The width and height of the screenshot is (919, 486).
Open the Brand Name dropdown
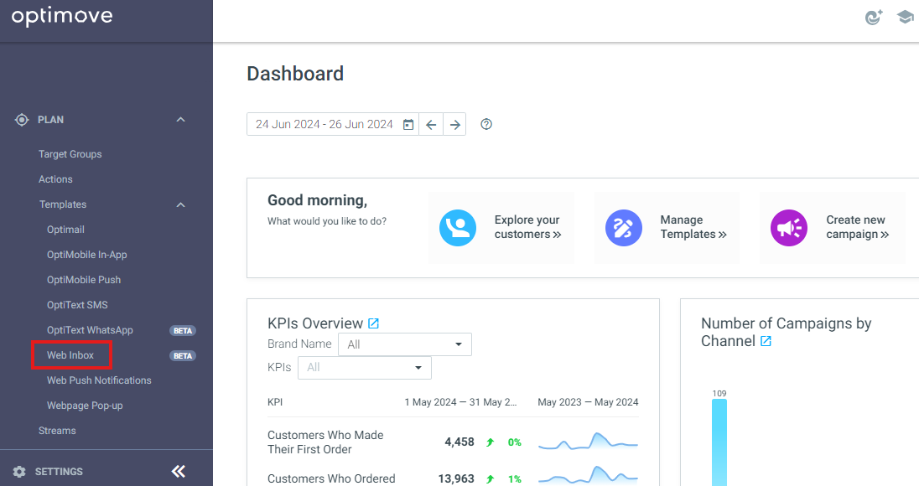(405, 344)
